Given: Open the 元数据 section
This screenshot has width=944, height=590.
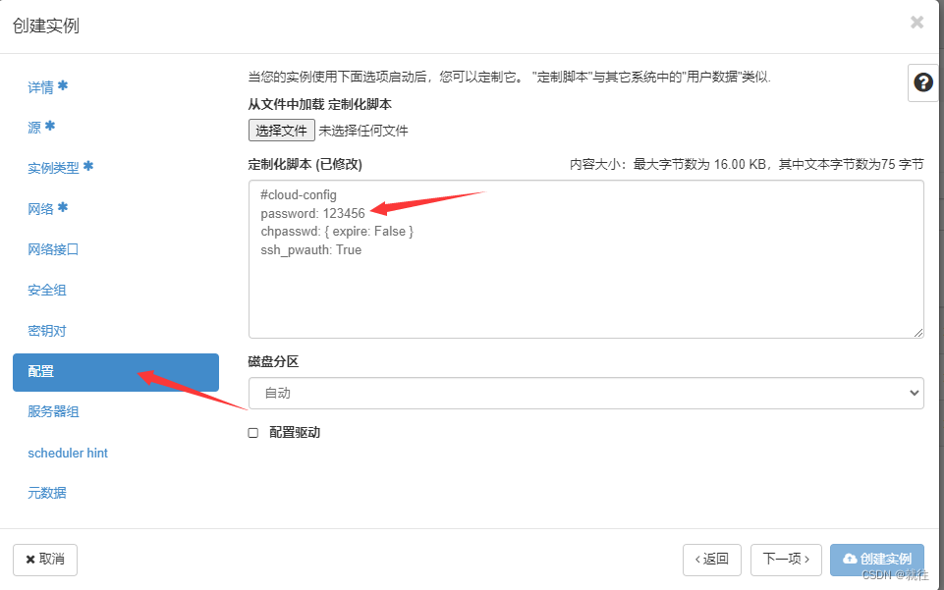Looking at the screenshot, I should pyautogui.click(x=46, y=493).
